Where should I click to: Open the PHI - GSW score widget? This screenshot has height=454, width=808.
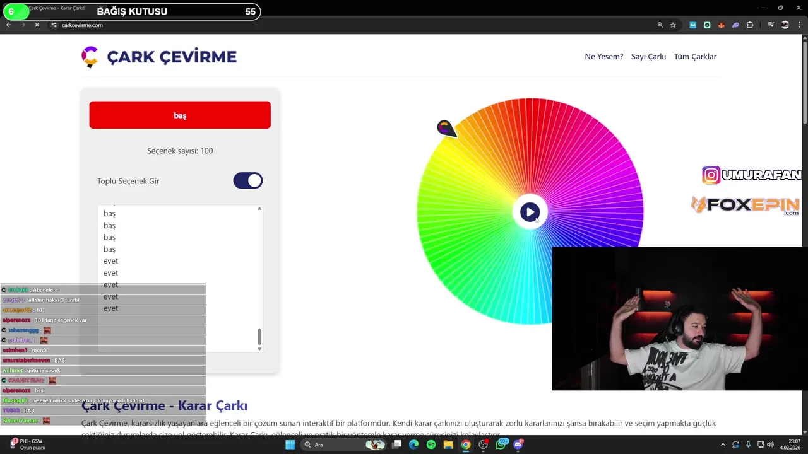[x=27, y=445]
